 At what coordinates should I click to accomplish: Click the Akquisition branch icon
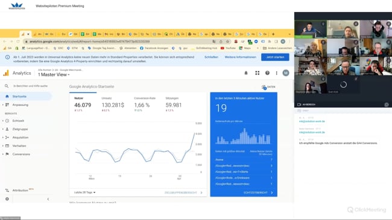7,138
